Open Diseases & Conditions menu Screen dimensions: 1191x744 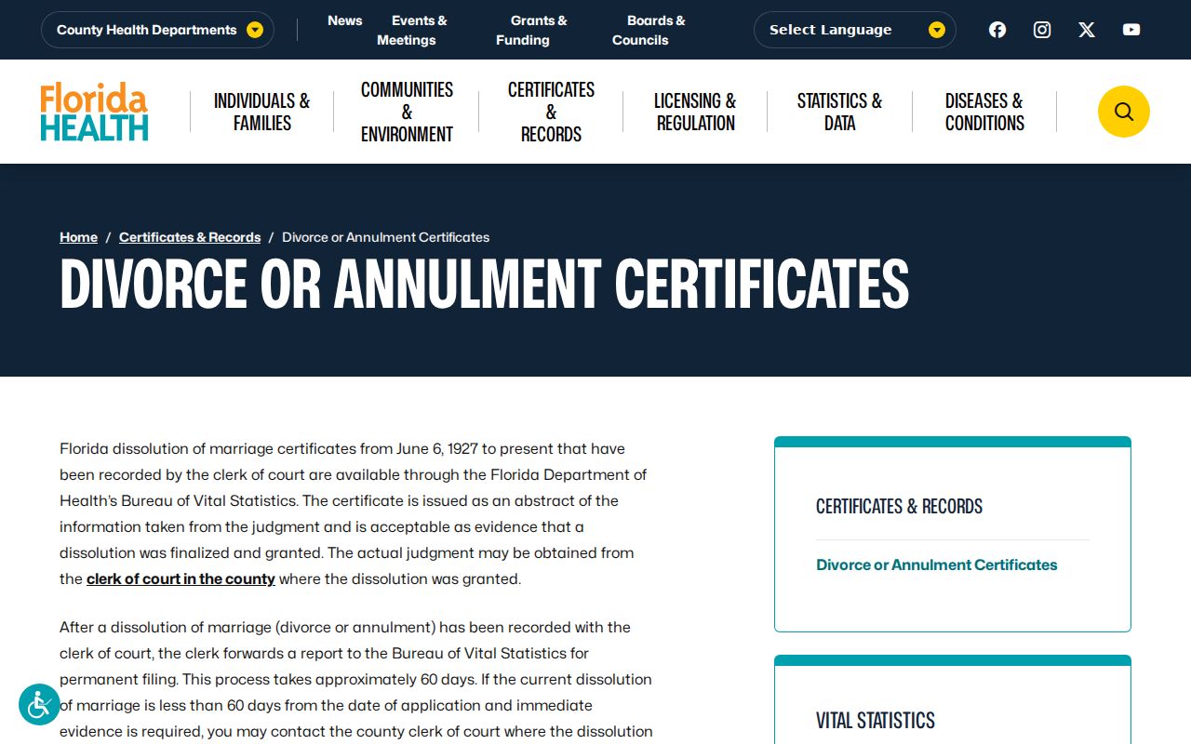pos(984,112)
